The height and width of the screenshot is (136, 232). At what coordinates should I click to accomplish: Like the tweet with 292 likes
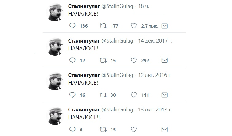click(x=134, y=60)
